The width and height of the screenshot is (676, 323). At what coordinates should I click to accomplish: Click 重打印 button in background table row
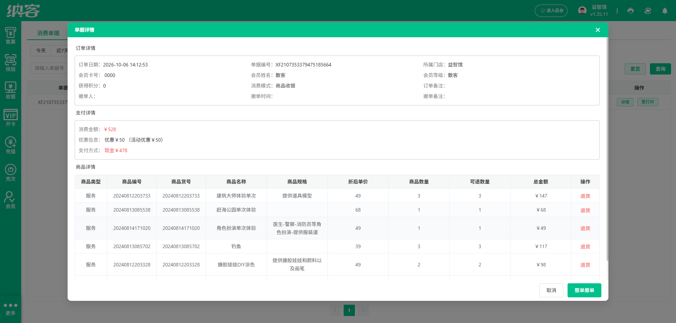(x=648, y=102)
